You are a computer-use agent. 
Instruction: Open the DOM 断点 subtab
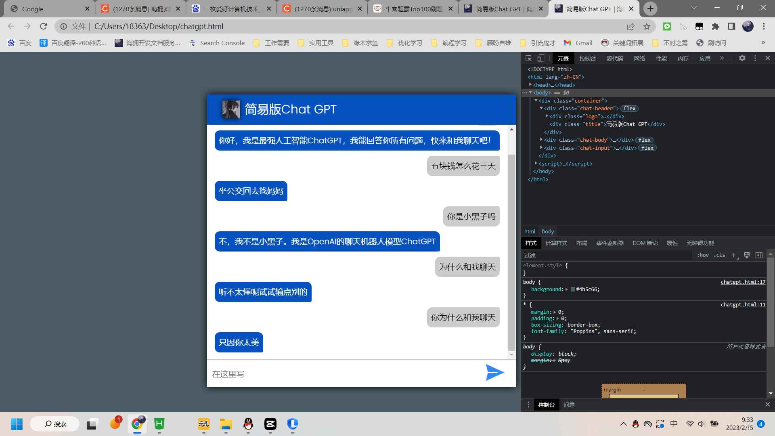tap(645, 243)
